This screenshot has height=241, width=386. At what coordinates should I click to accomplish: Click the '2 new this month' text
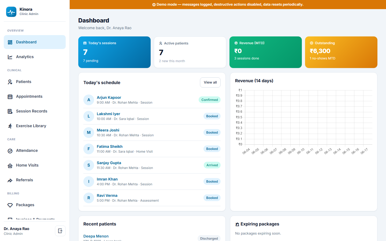172,61
